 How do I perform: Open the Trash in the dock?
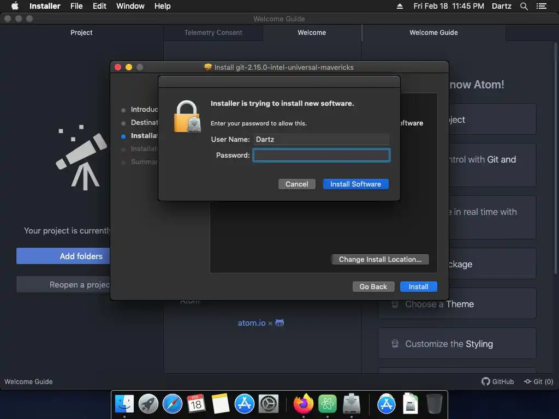pos(434,404)
